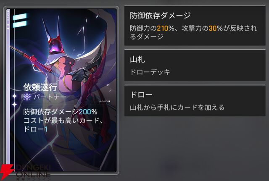This screenshot has width=269, height=181.
Task: Click the upper white four-point star on the card's edge
Action: coord(14,96)
